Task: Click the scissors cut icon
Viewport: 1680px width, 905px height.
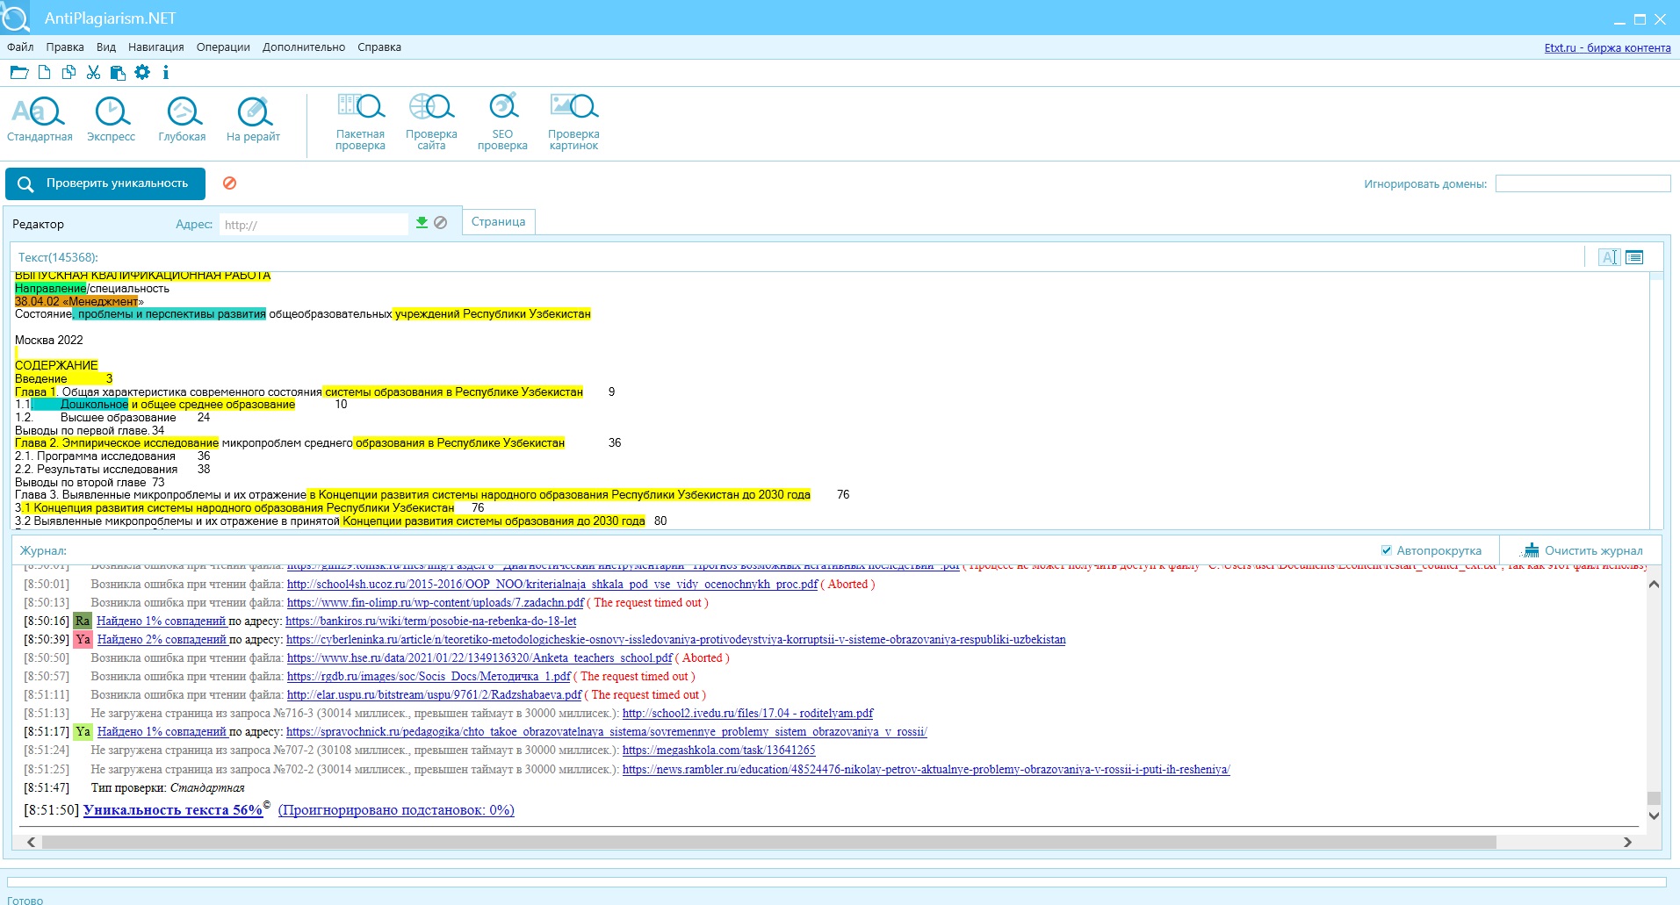Action: click(93, 73)
